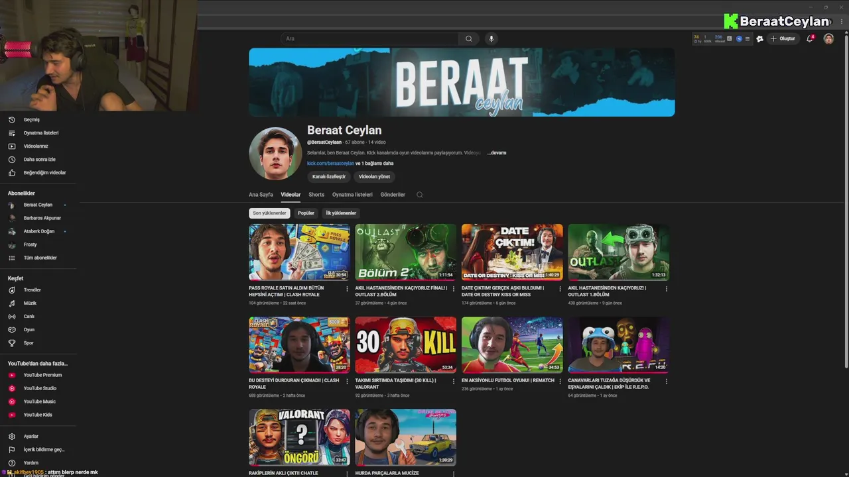Filter by Son yüklenenler chip
Image resolution: width=849 pixels, height=477 pixels.
point(269,213)
